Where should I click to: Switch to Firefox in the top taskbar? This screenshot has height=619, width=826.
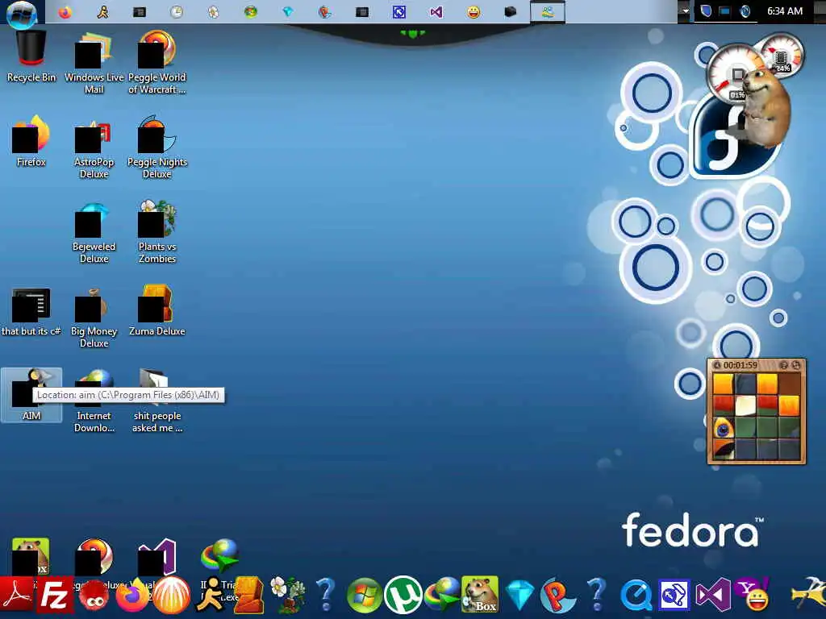click(x=65, y=11)
